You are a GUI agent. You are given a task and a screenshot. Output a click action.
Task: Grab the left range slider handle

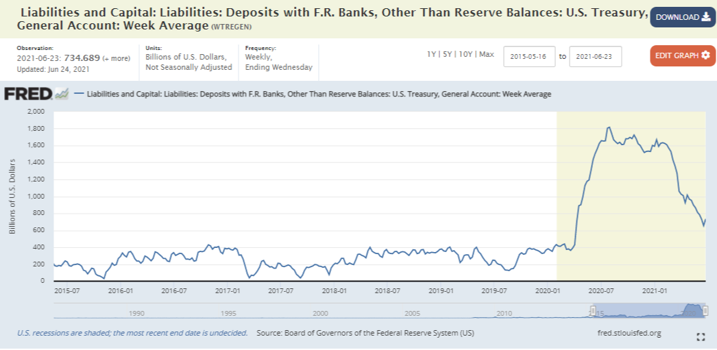tap(593, 311)
